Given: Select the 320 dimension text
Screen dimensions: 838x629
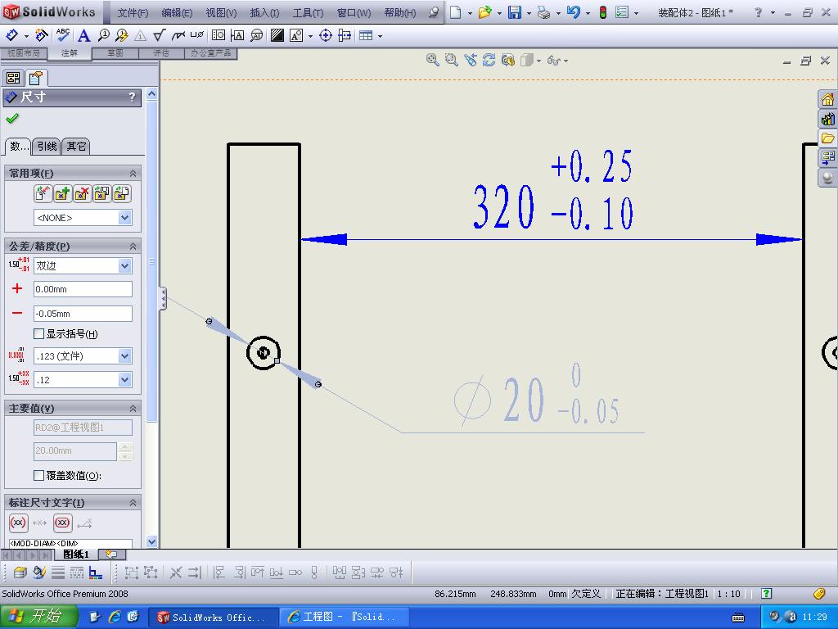Looking at the screenshot, I should point(503,206).
